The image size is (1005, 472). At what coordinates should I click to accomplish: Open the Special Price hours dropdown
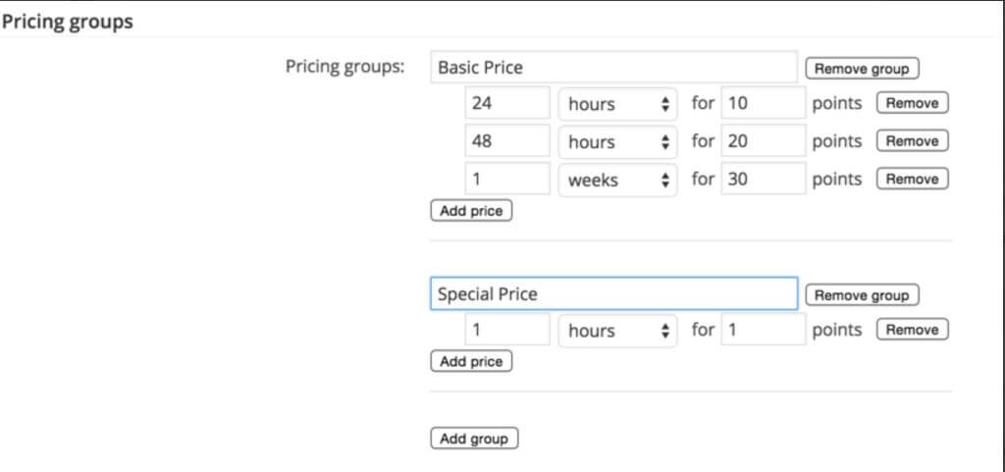click(x=618, y=331)
